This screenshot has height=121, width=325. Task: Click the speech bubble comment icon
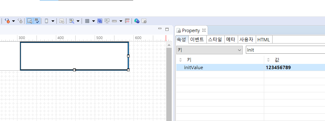coord(107,21)
